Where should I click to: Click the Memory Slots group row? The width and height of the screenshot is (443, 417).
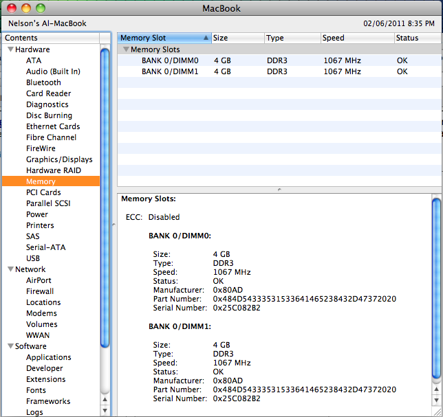[x=279, y=49]
